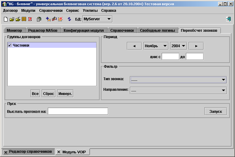Click the new contract blank page icon

(6, 19)
